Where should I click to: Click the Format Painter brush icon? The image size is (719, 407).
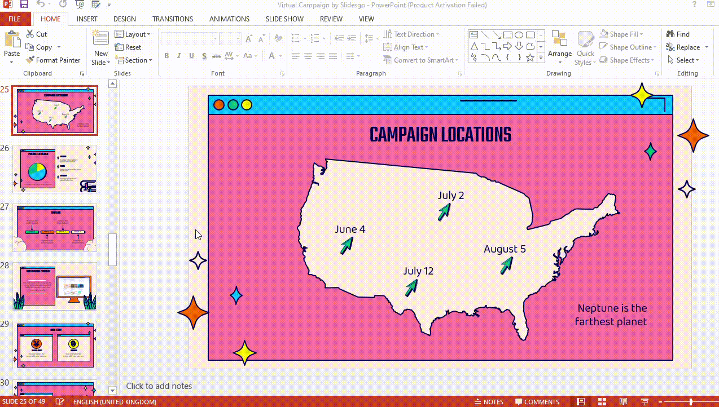(x=30, y=60)
